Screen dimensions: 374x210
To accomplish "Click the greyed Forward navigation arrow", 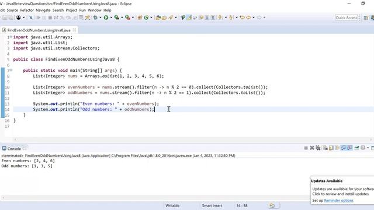I will pos(259,17).
